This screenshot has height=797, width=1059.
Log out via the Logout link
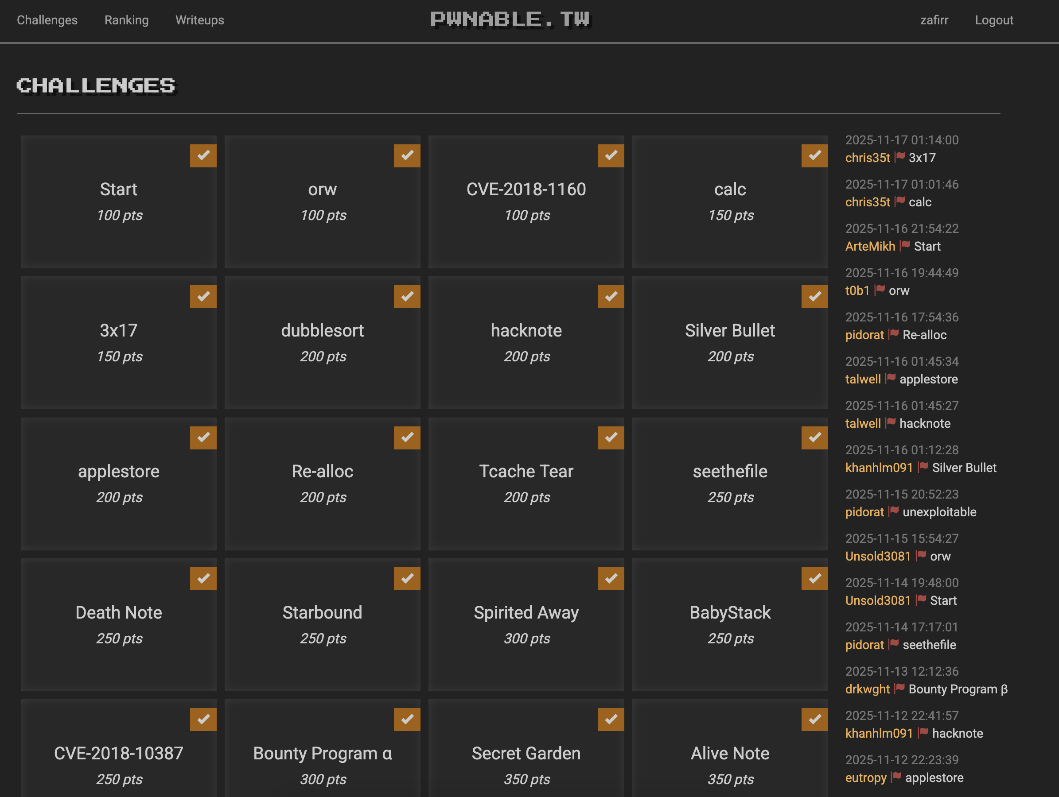[994, 20]
